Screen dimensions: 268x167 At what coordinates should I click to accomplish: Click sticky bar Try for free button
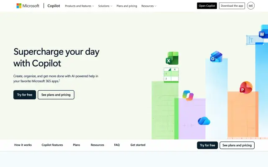tap(207, 145)
